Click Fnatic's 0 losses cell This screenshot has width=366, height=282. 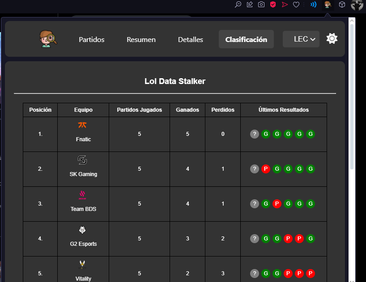pyautogui.click(x=223, y=134)
